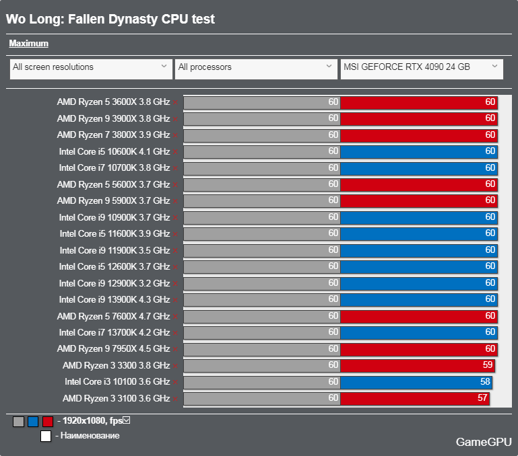This screenshot has height=456, width=518.
Task: Click the blue legend color swatch
Action: 33,422
